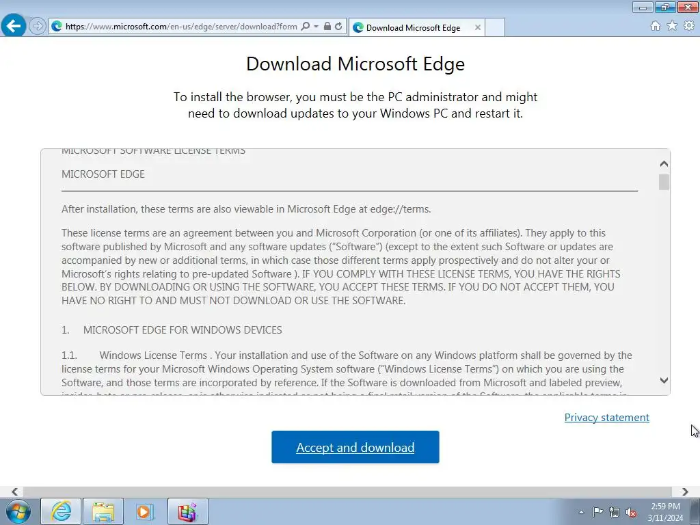
Task: Open the Windows Start menu
Action: pyautogui.click(x=18, y=511)
